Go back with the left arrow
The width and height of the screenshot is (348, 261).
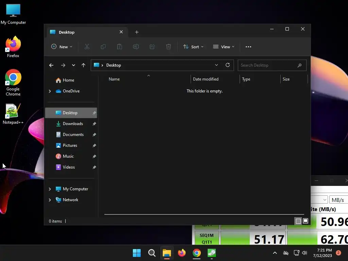click(51, 65)
